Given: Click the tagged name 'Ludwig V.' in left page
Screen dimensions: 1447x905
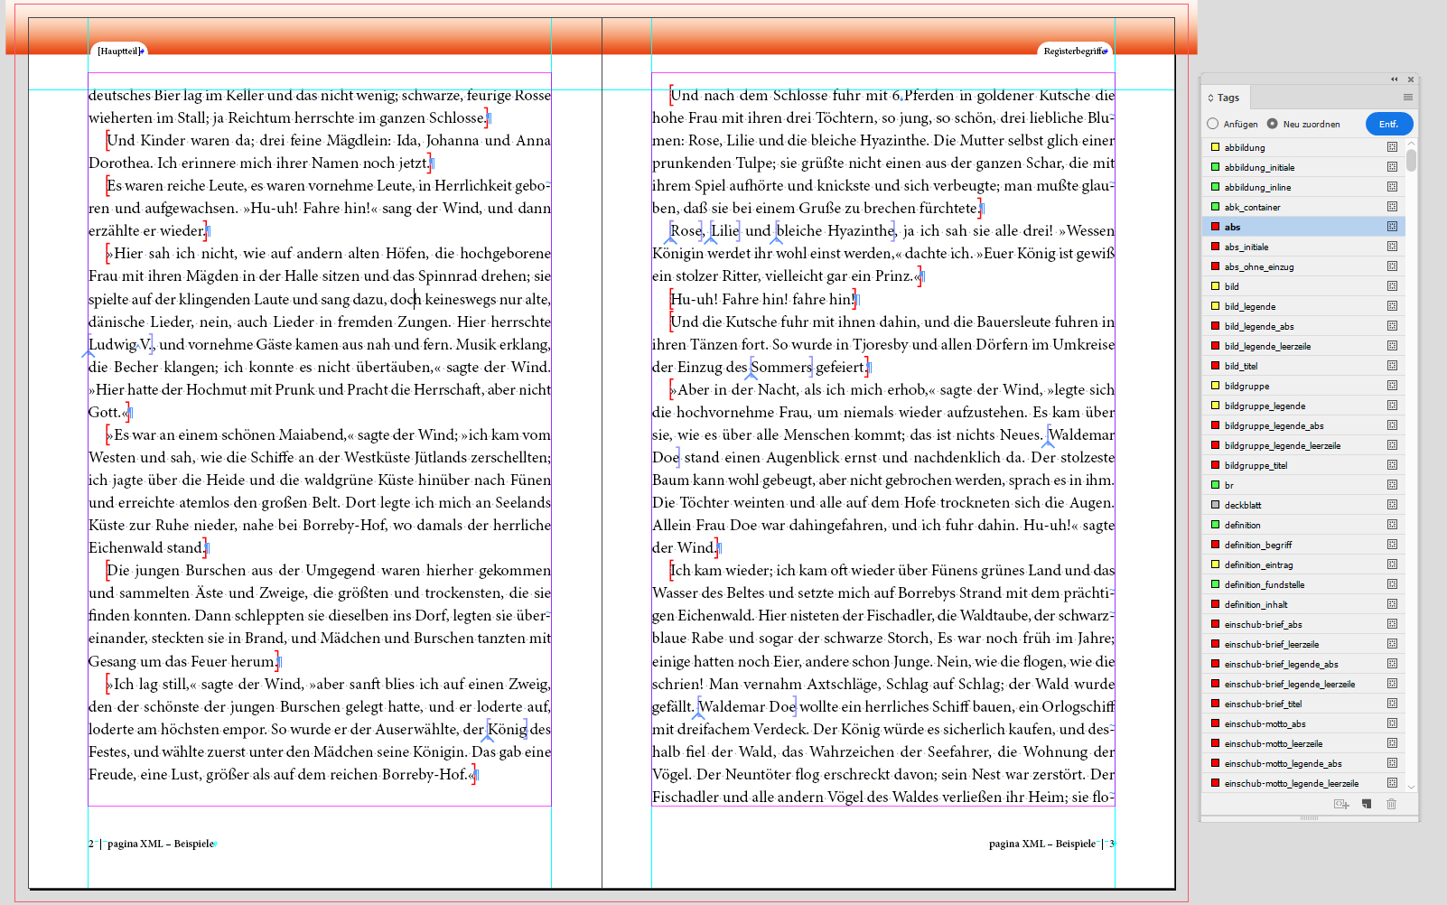Looking at the screenshot, I should tap(120, 344).
